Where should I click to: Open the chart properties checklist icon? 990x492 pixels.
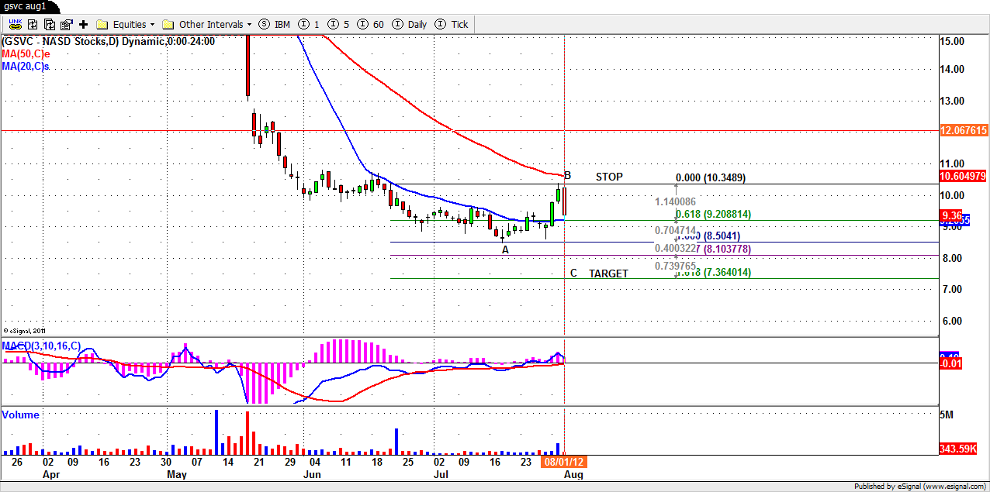[x=66, y=24]
